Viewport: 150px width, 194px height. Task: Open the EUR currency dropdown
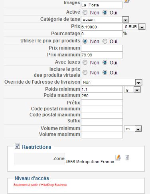[x=142, y=27]
